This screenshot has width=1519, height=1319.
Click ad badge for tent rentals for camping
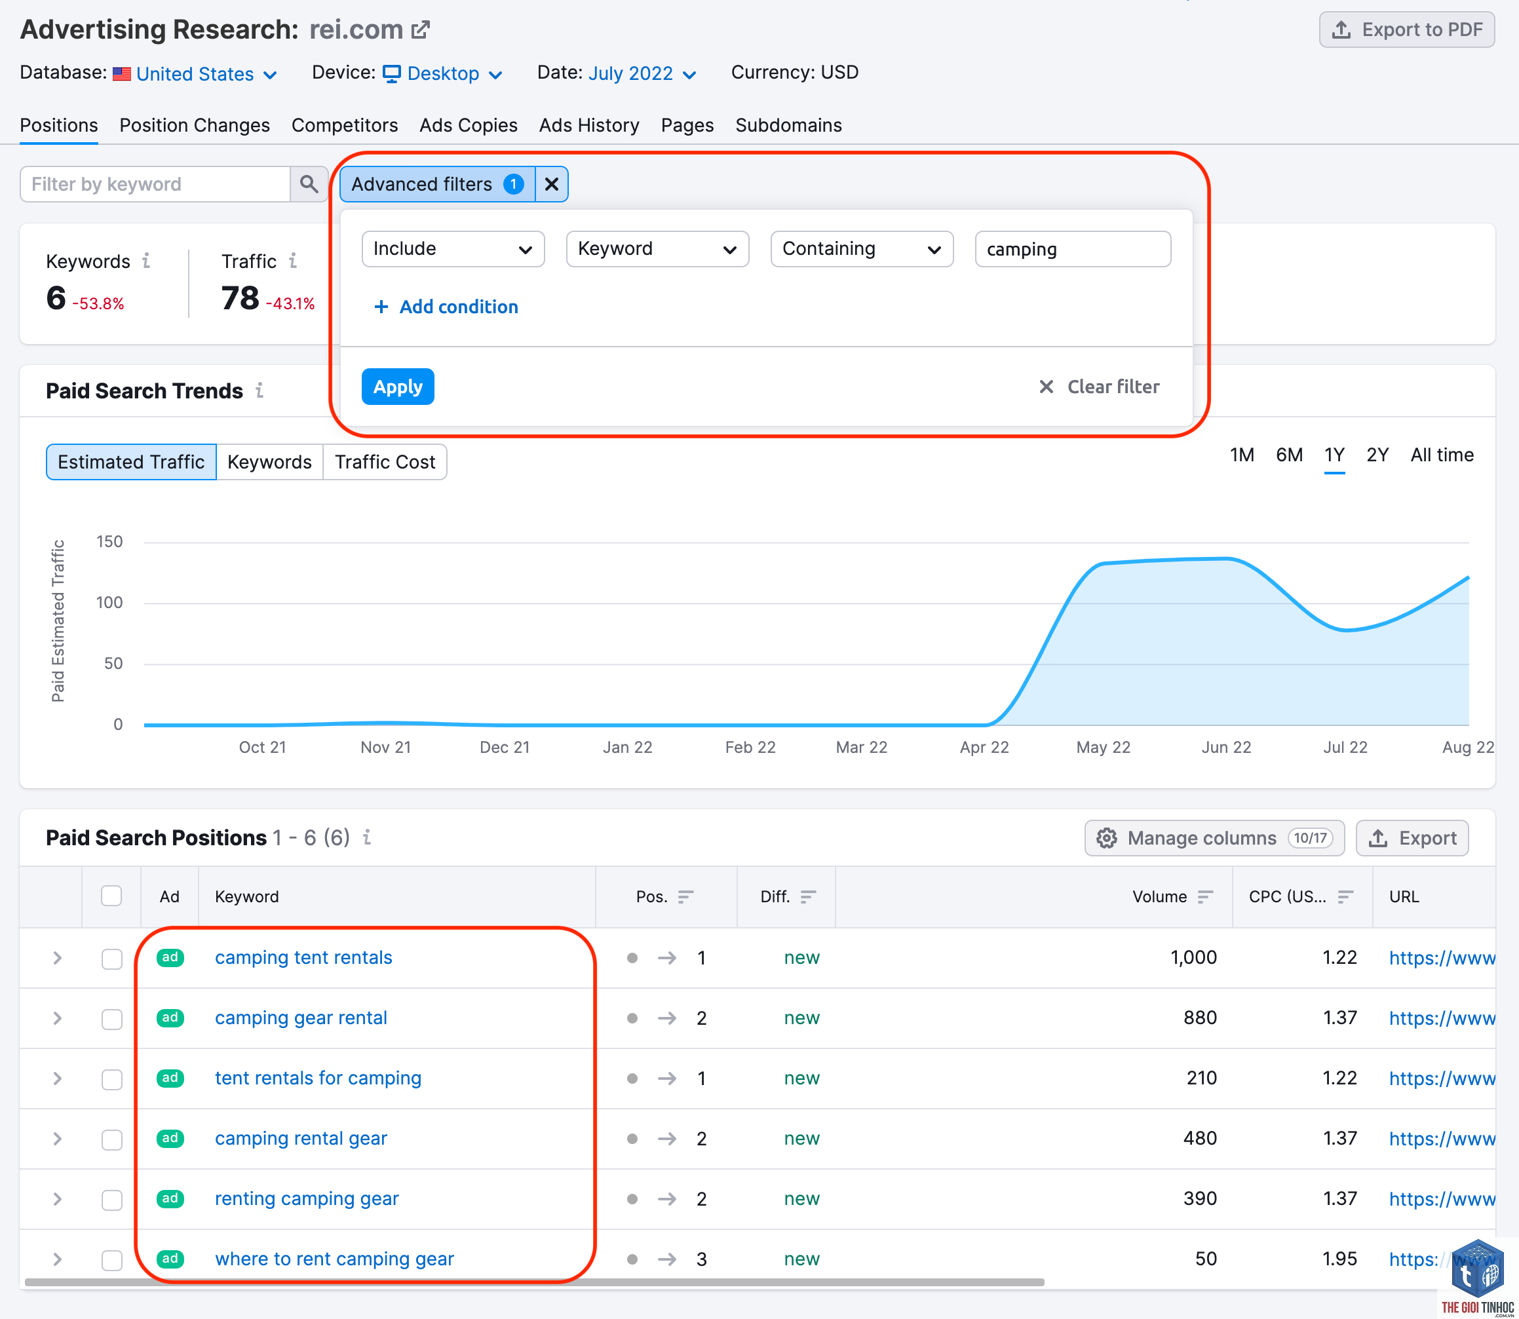tap(170, 1078)
